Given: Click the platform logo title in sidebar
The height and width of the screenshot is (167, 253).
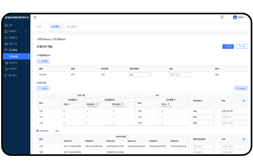Looking at the screenshot, I should coord(17,17).
